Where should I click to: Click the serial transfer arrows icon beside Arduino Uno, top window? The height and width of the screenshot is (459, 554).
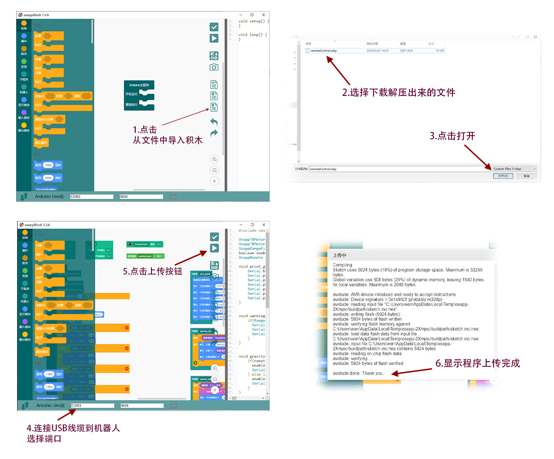click(x=24, y=197)
